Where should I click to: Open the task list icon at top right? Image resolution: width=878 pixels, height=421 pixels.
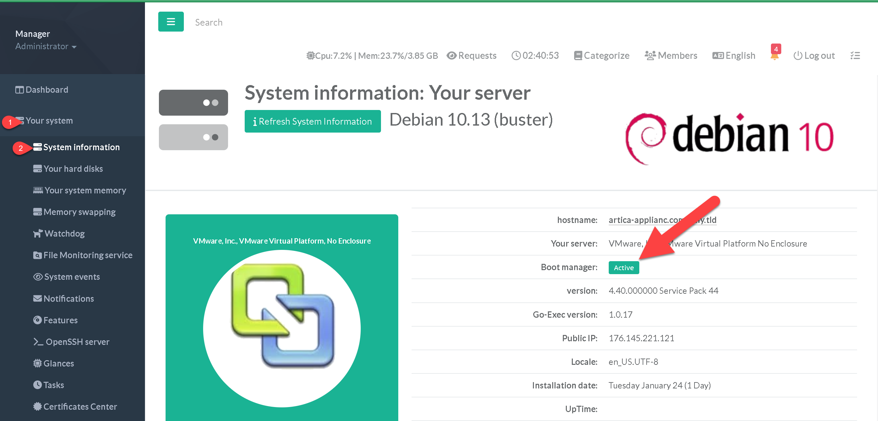point(855,55)
